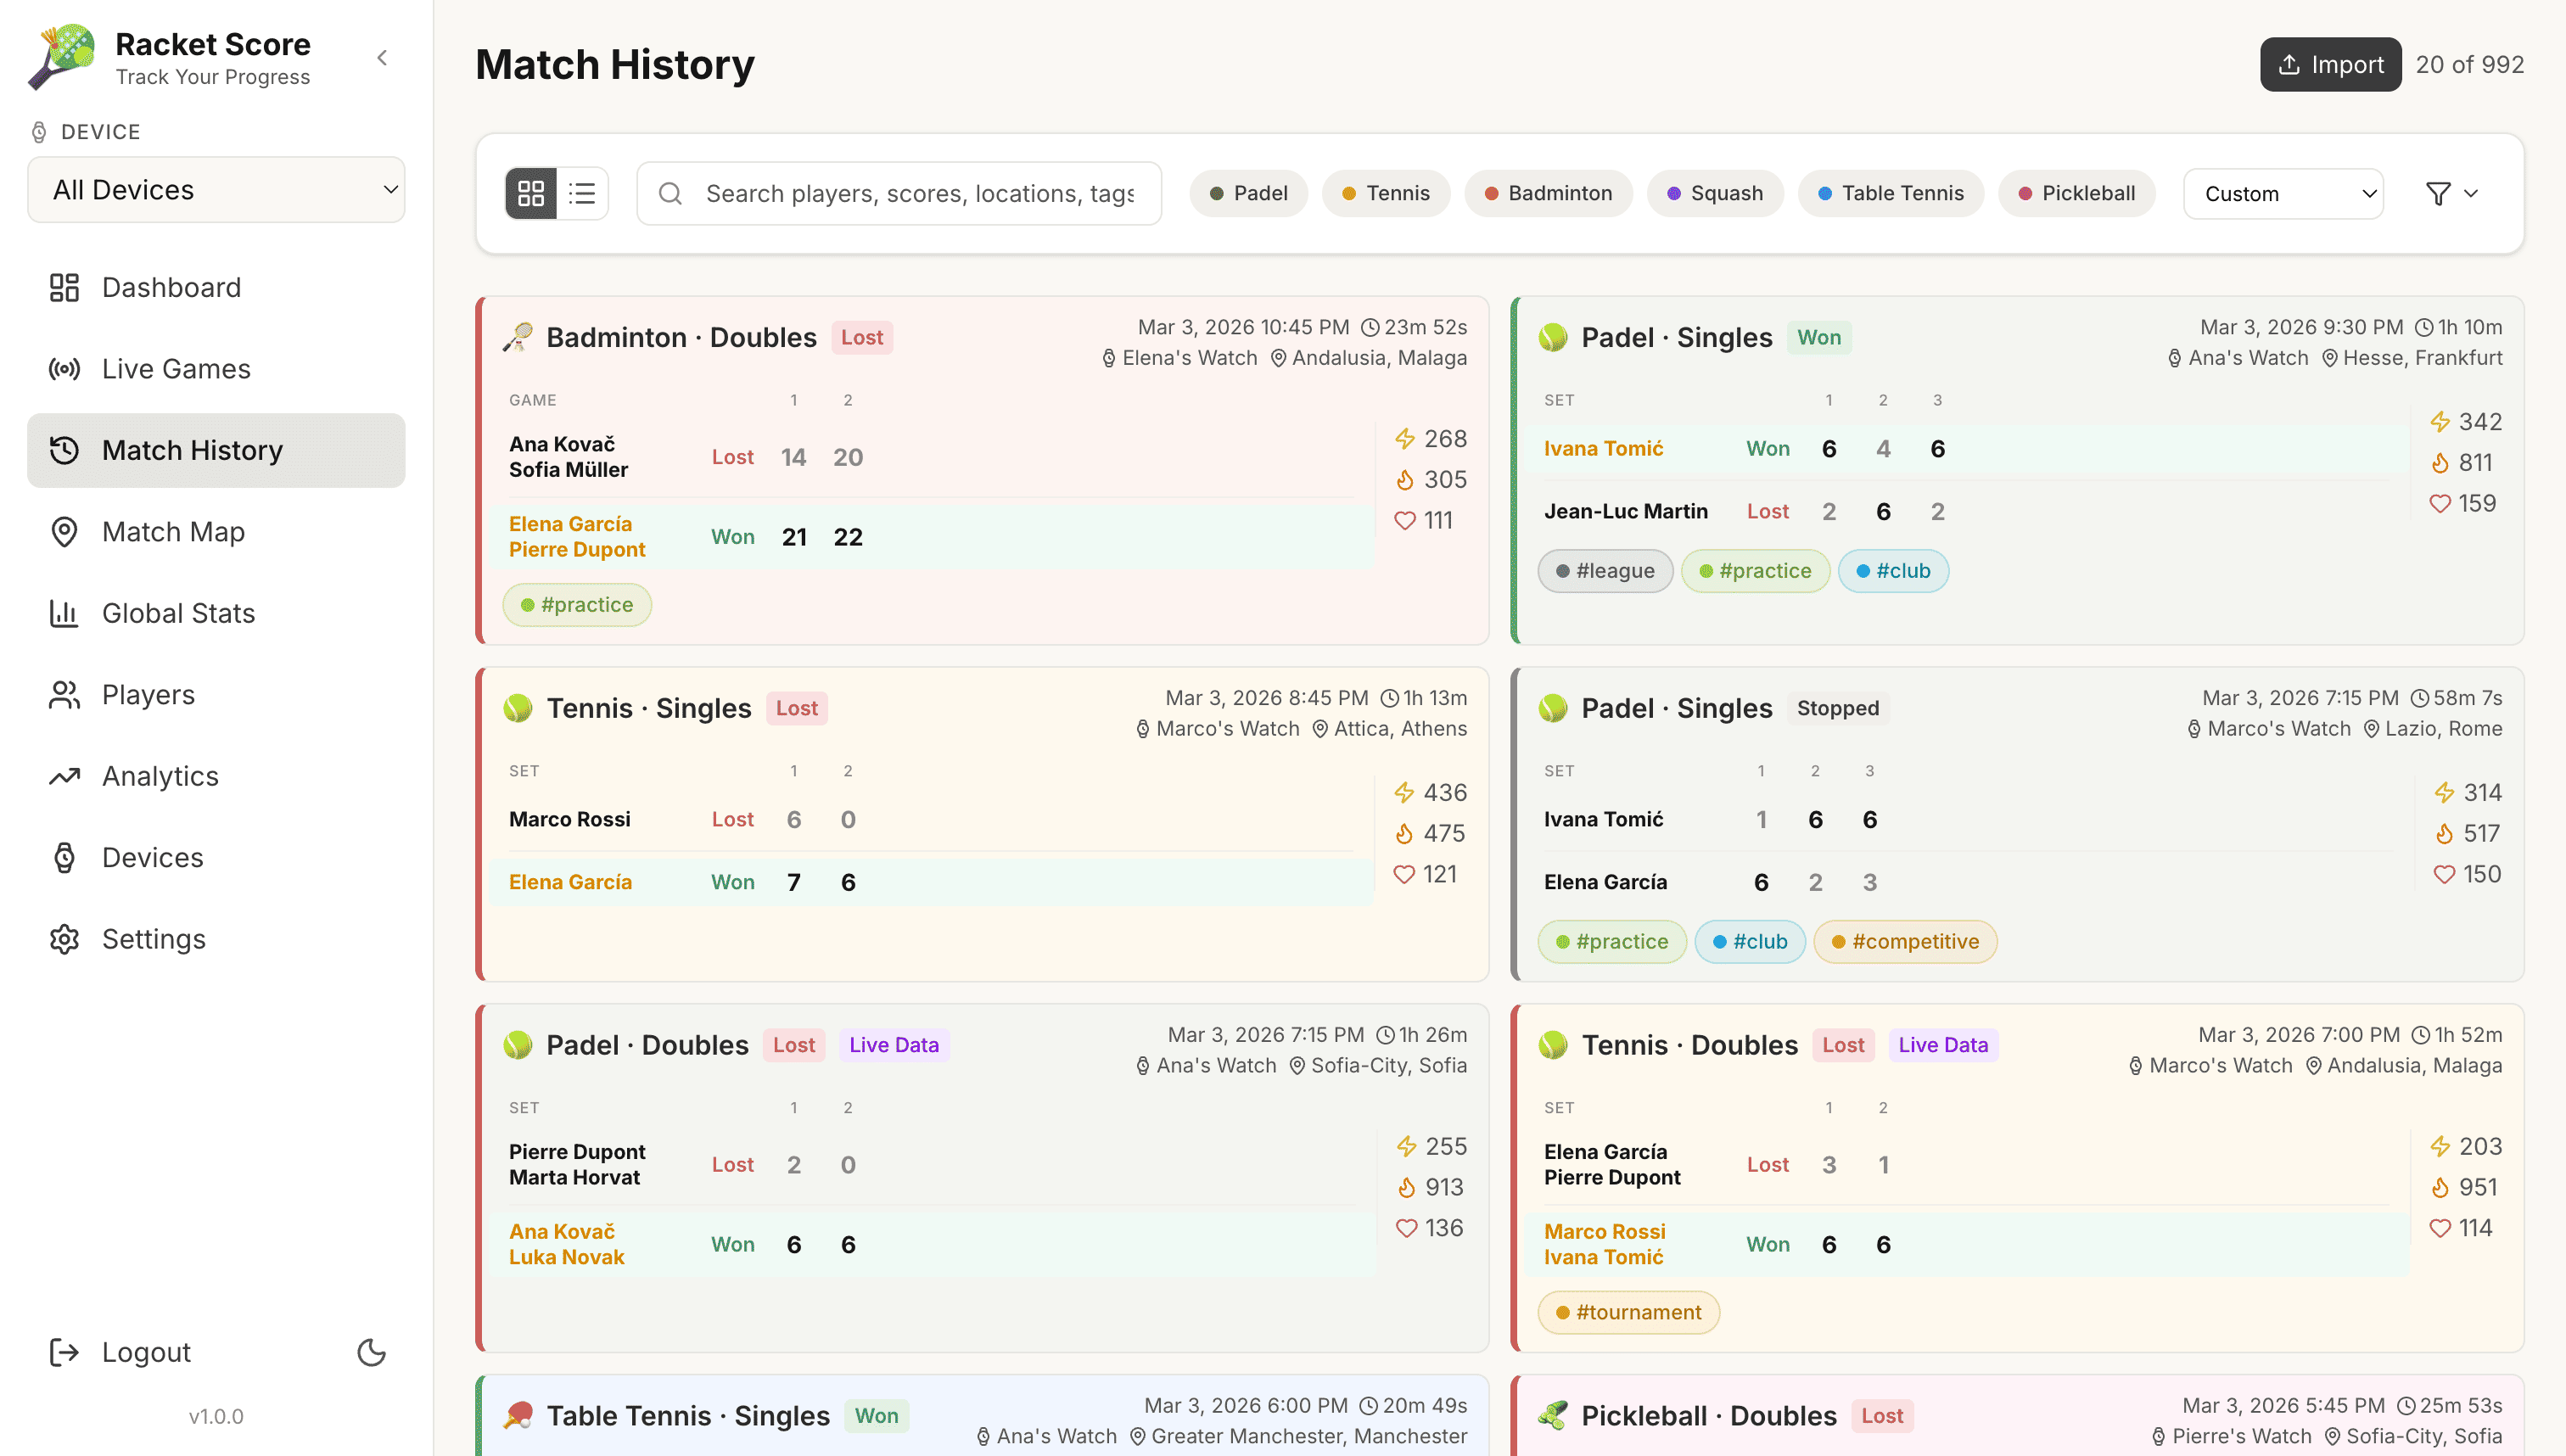Image resolution: width=2566 pixels, height=1456 pixels.
Task: Open the Custom date range dropdown
Action: (x=2284, y=193)
